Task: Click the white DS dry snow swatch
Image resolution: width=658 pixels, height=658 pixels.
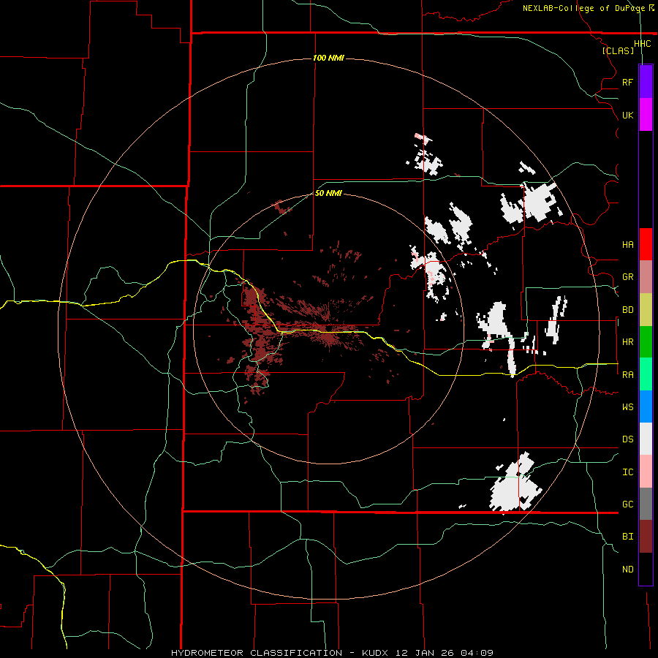Action: [646, 439]
